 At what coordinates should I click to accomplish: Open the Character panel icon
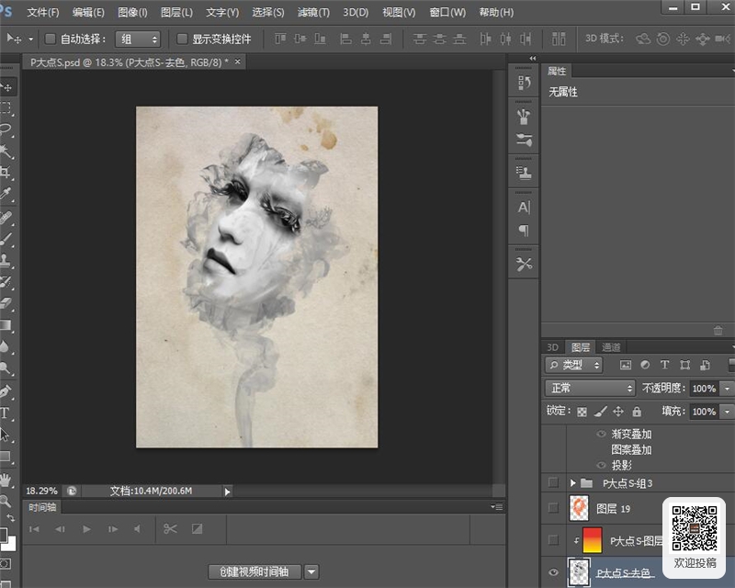(x=524, y=208)
